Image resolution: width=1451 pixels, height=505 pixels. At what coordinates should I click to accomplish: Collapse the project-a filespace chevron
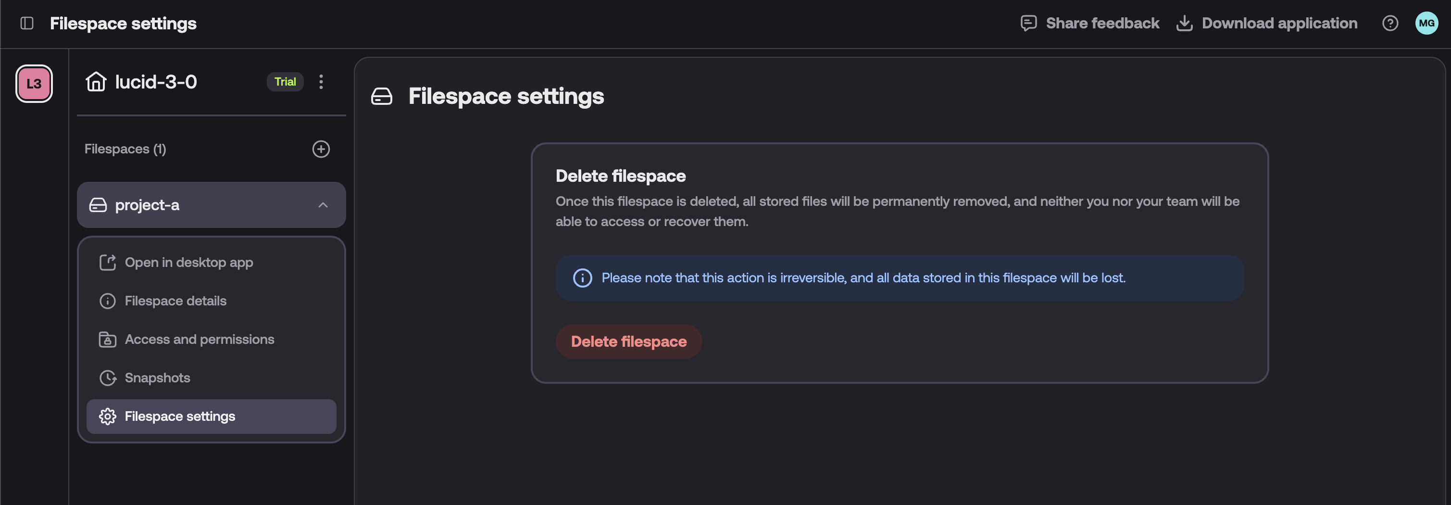(323, 205)
